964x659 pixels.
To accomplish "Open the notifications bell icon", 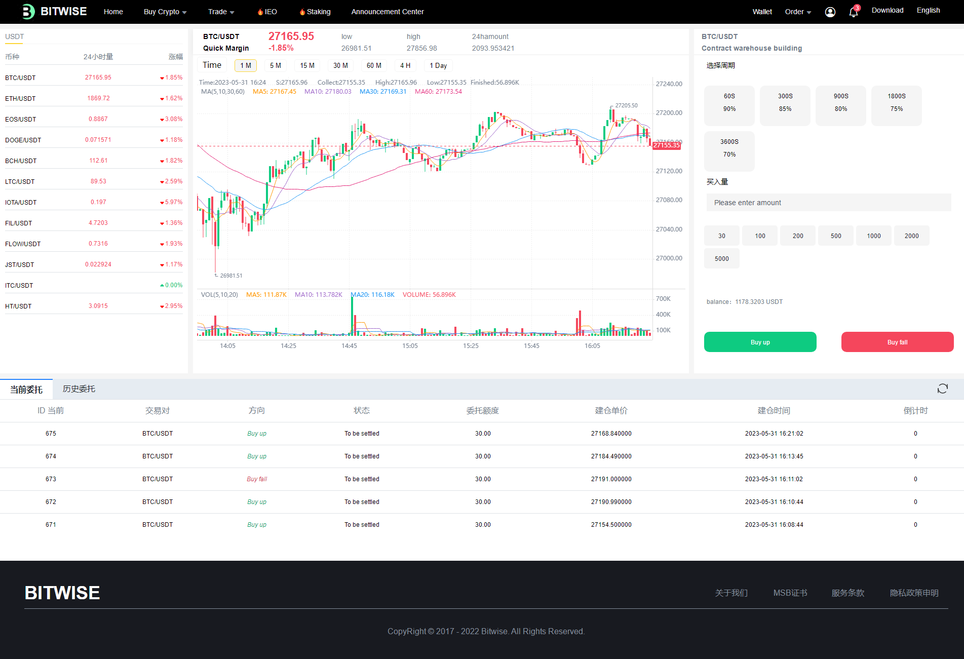I will pos(854,12).
